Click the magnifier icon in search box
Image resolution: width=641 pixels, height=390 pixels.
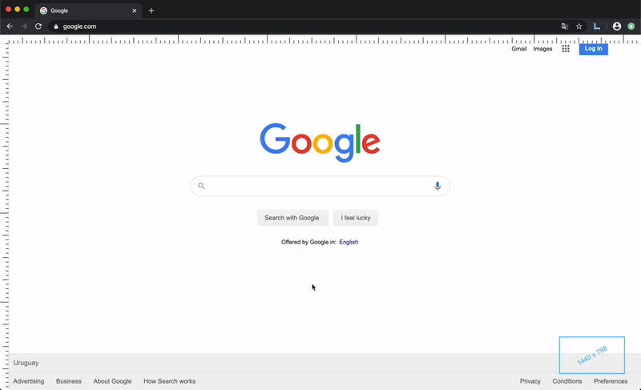pos(201,186)
